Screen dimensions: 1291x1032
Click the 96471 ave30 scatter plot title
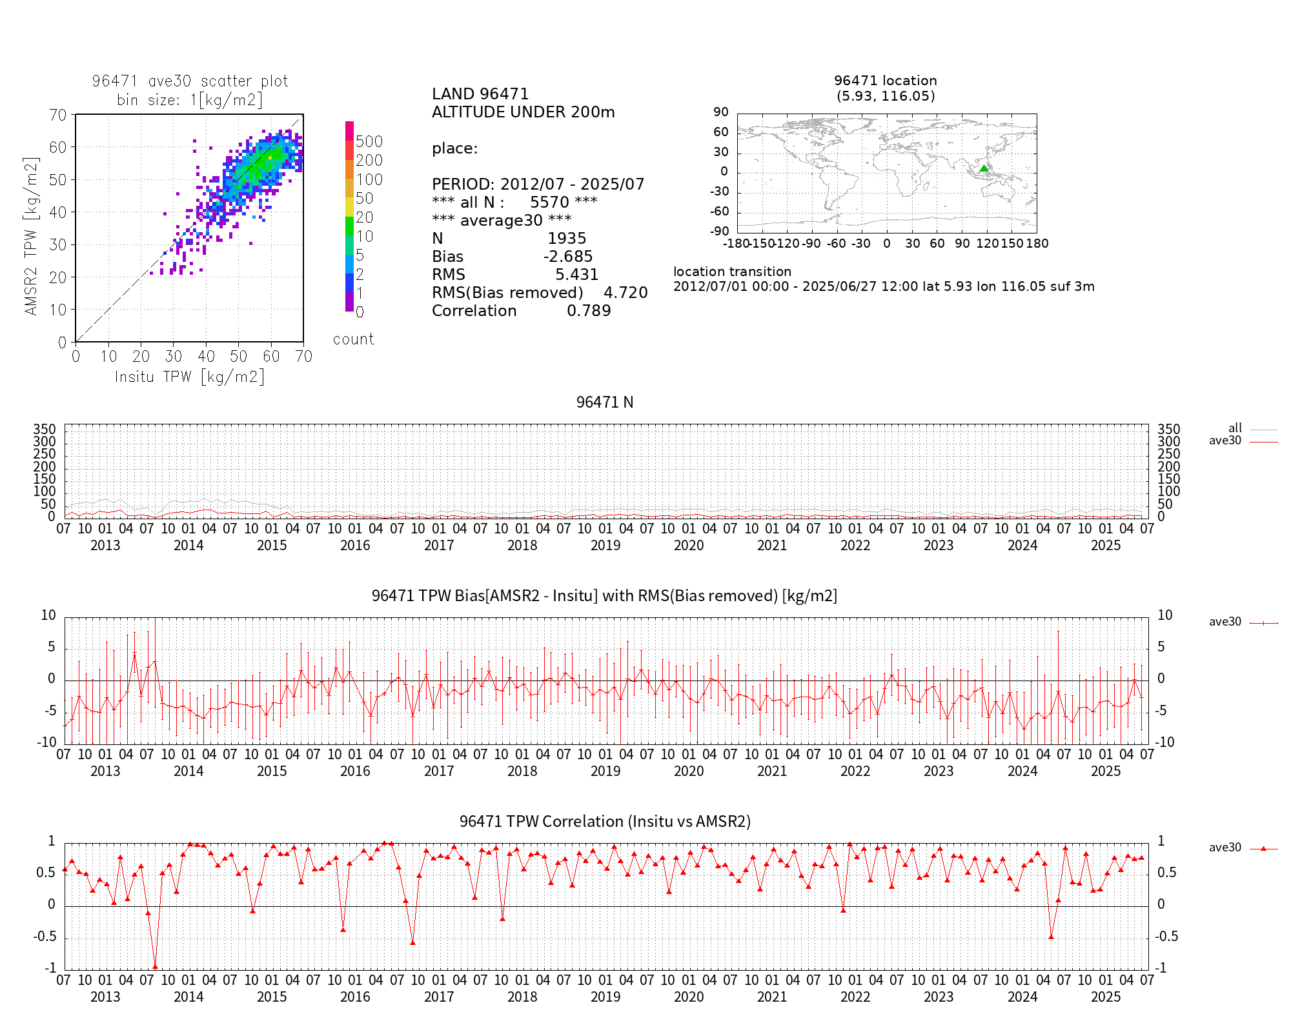190,81
